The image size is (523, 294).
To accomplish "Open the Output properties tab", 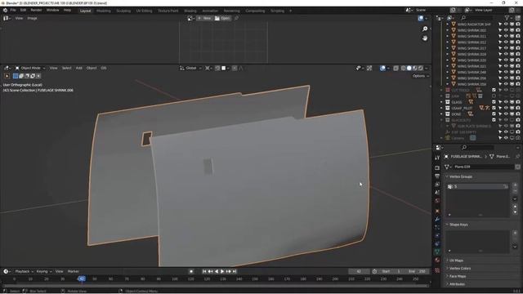I will (x=437, y=176).
